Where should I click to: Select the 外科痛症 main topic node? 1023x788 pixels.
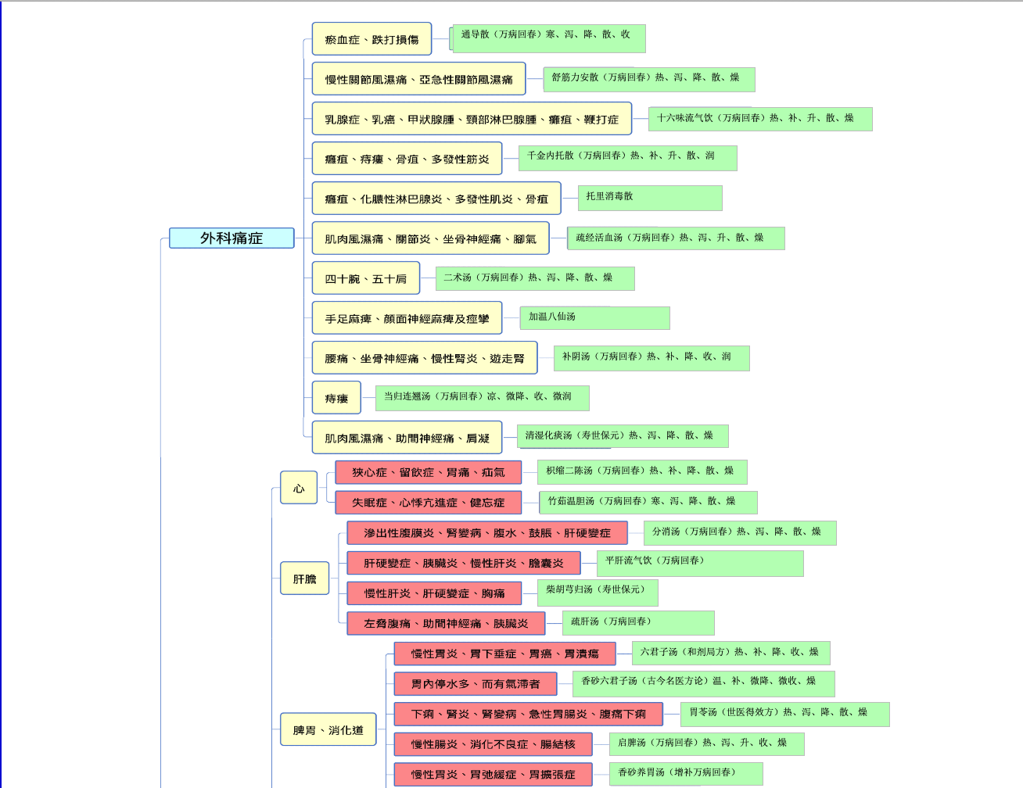[x=232, y=238]
